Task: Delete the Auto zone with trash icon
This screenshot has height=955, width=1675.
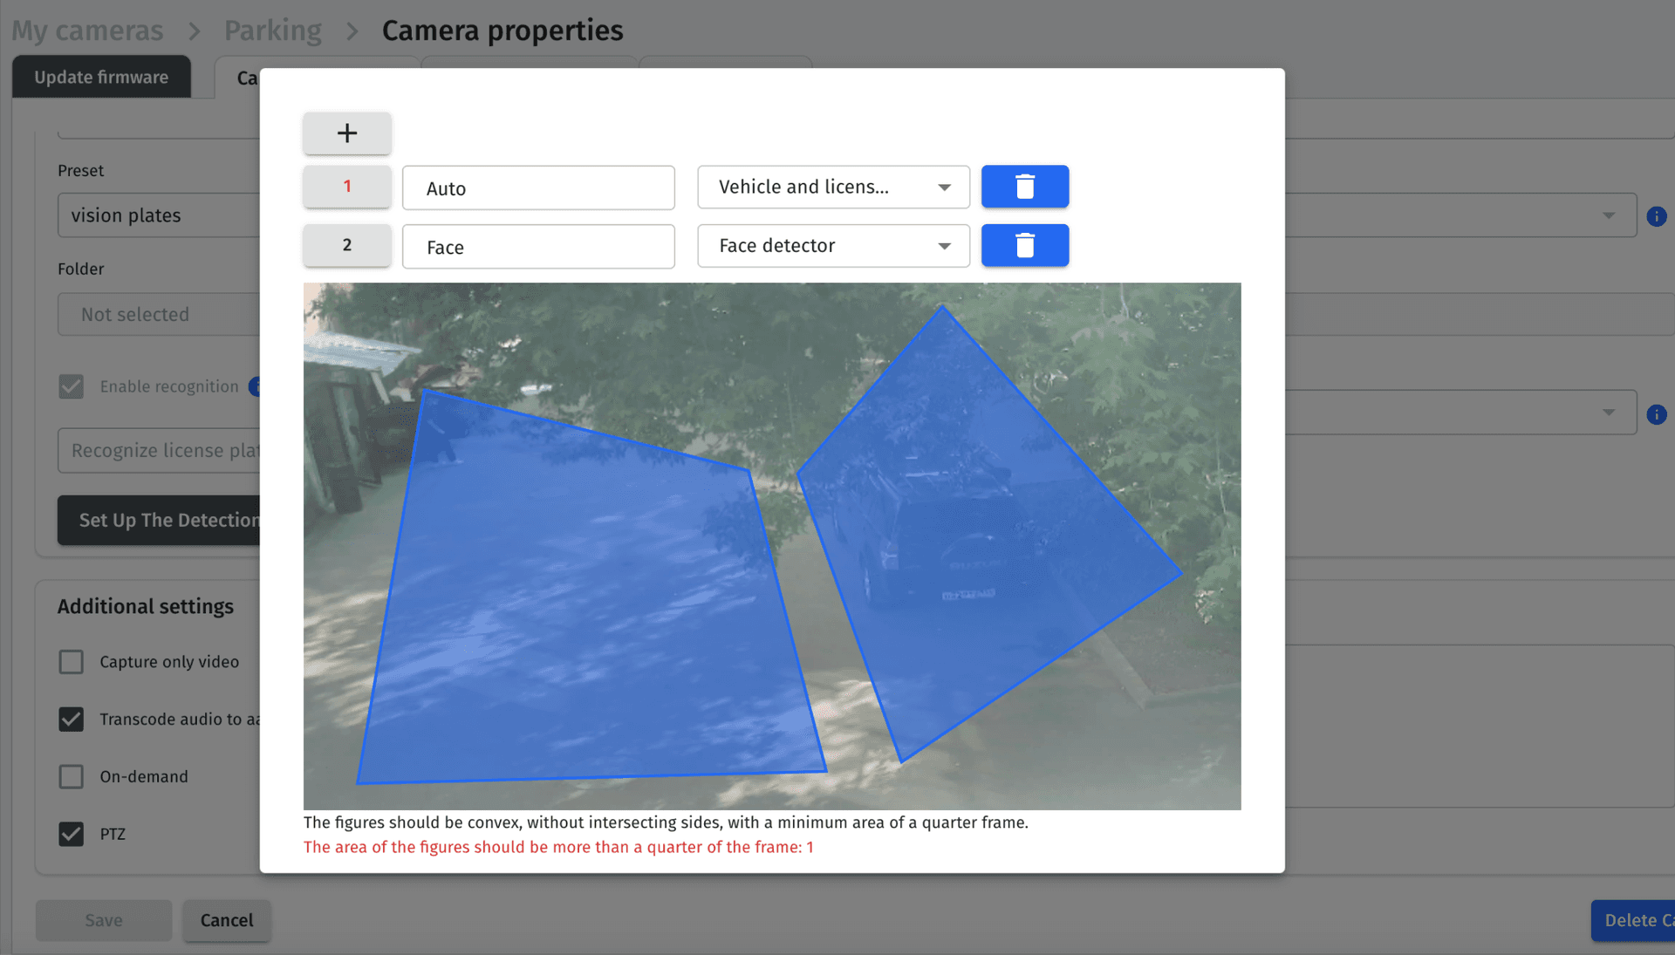Action: [1024, 187]
